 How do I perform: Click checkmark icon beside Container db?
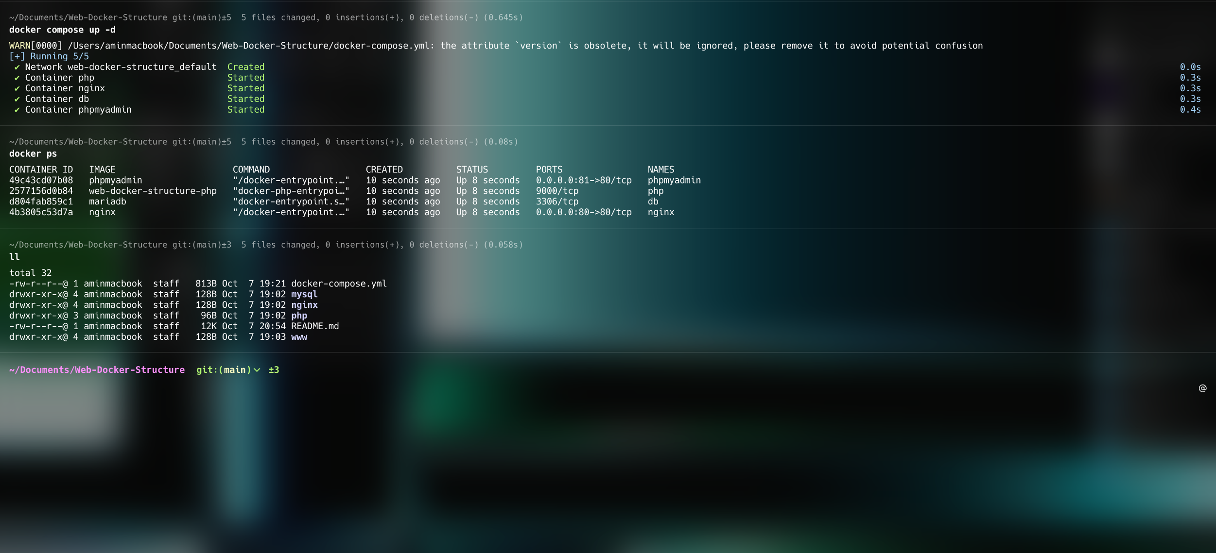[17, 99]
